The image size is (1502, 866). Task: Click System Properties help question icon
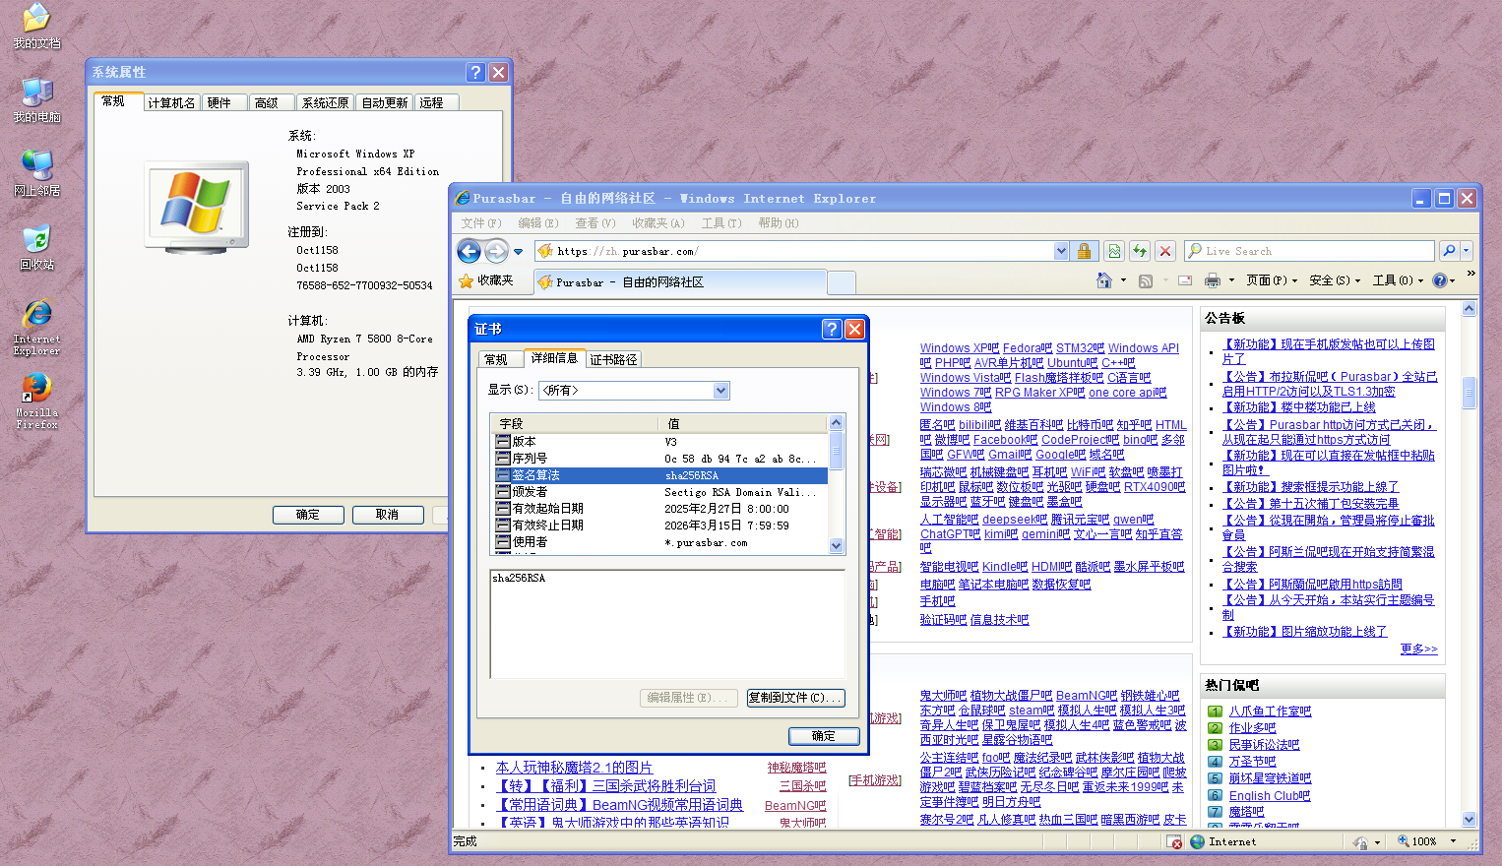tap(475, 72)
